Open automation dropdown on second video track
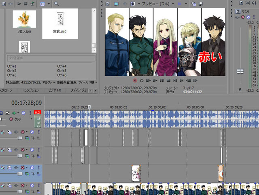 (27, 150)
